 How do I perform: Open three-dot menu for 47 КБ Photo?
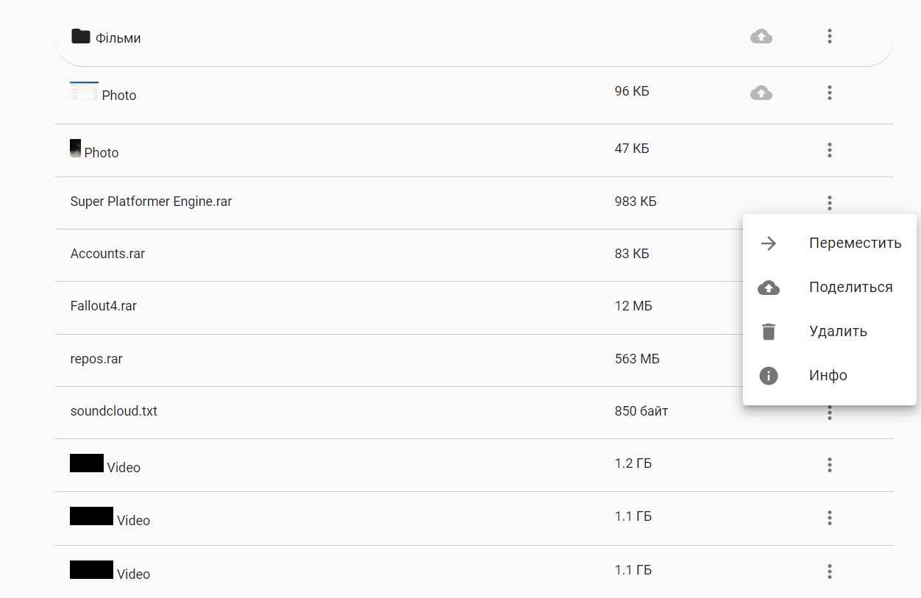click(x=830, y=150)
